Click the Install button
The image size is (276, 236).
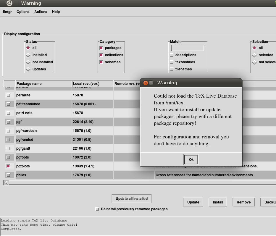[218, 202]
